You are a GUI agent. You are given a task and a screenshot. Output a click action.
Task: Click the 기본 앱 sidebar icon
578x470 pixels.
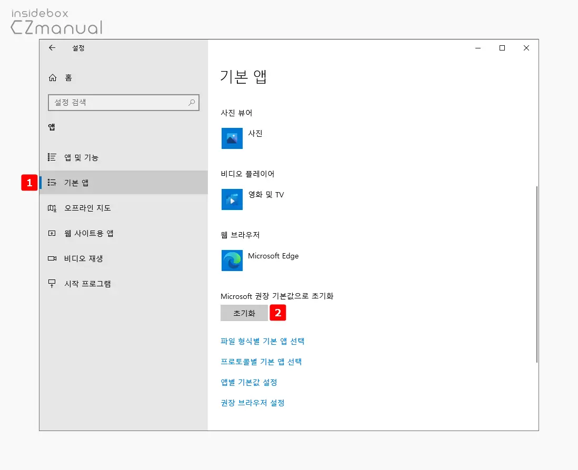point(52,183)
